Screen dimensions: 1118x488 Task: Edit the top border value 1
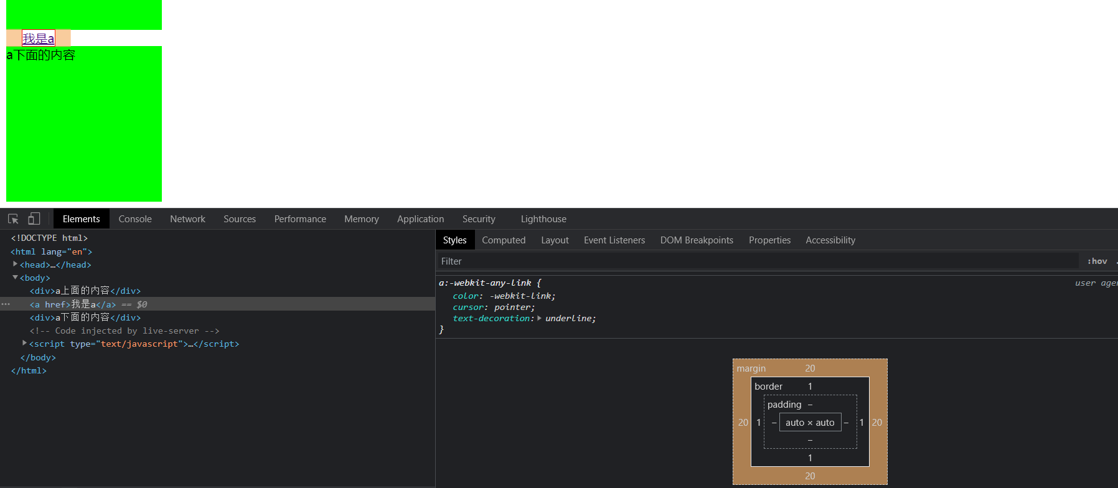810,387
